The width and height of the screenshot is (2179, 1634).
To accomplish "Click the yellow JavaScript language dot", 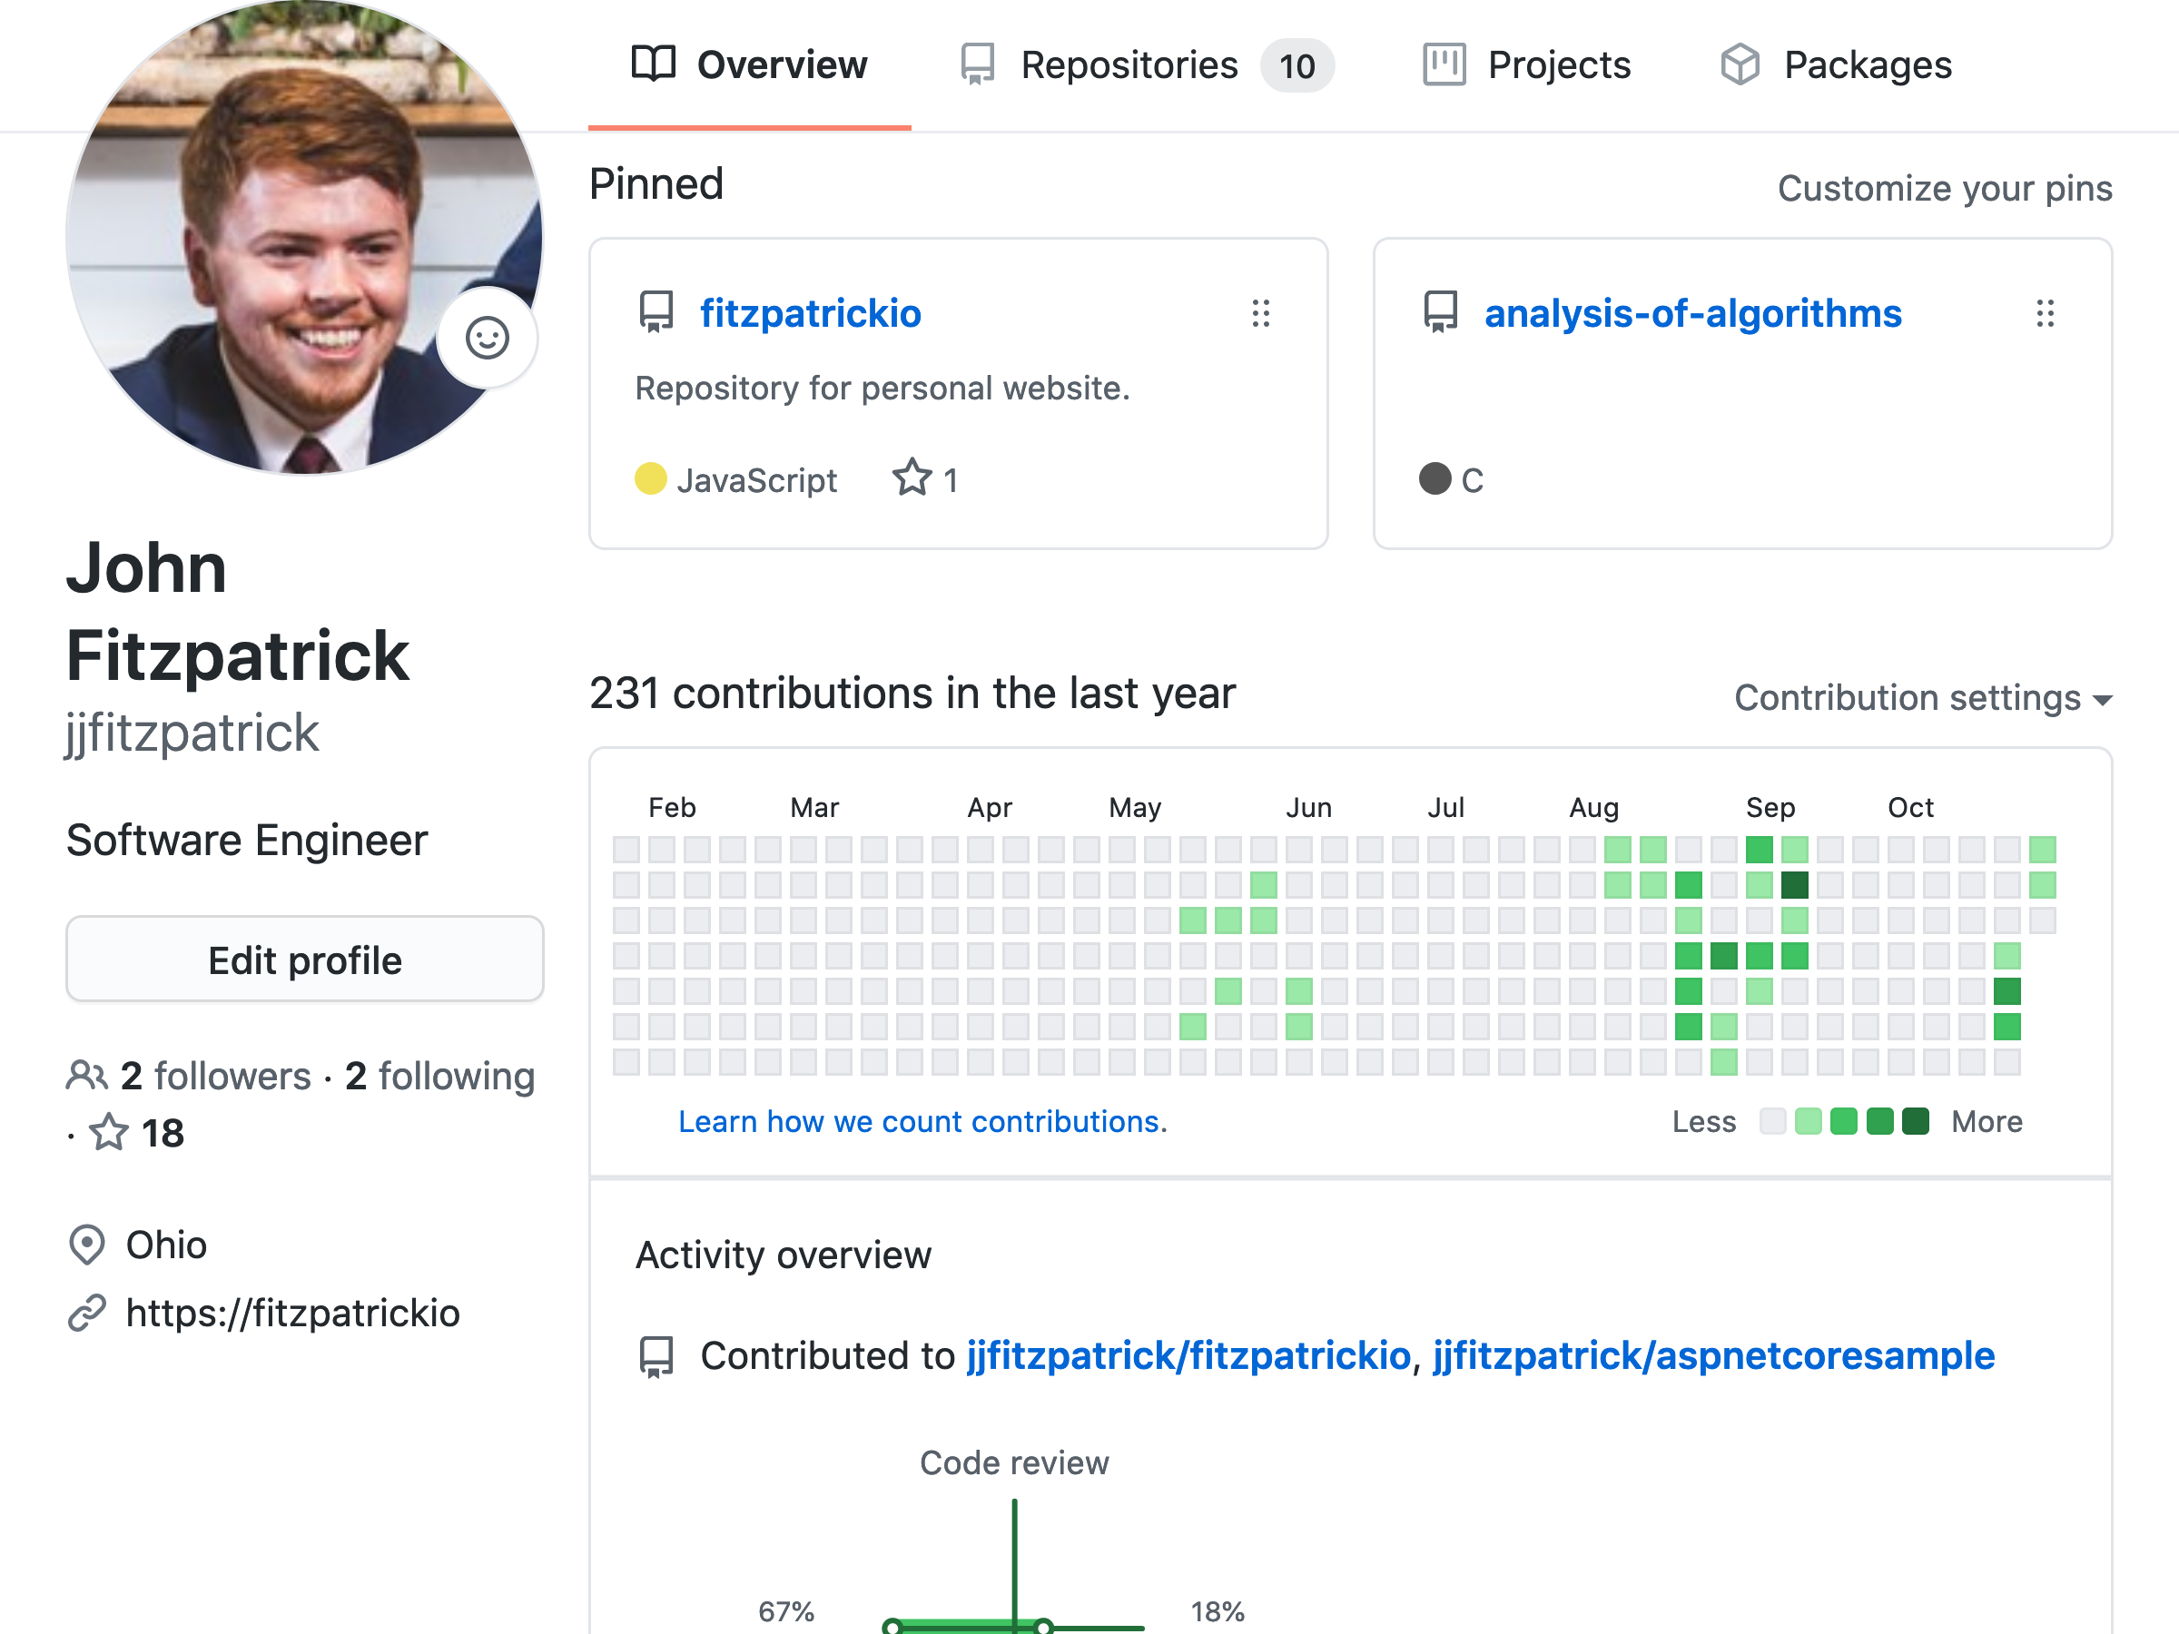I will coord(650,478).
